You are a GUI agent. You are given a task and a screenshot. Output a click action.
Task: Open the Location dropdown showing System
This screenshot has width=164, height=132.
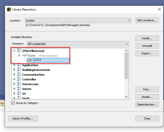78,20
